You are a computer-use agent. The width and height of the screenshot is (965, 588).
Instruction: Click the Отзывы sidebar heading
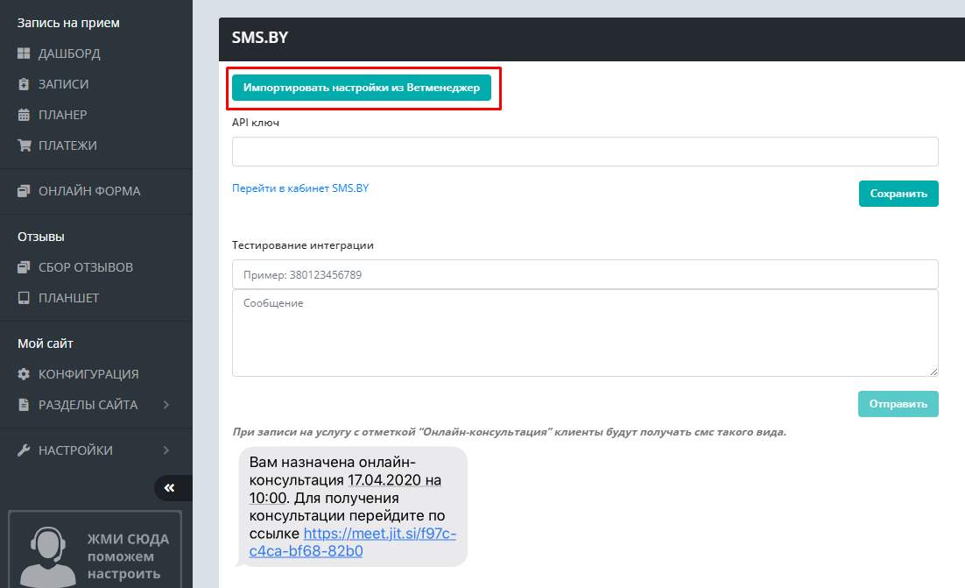40,237
